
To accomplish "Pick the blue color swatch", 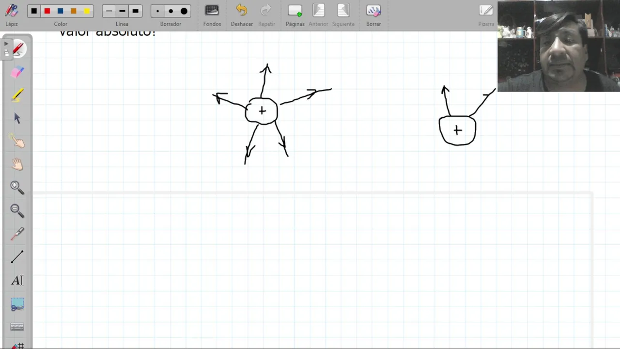I will point(60,11).
